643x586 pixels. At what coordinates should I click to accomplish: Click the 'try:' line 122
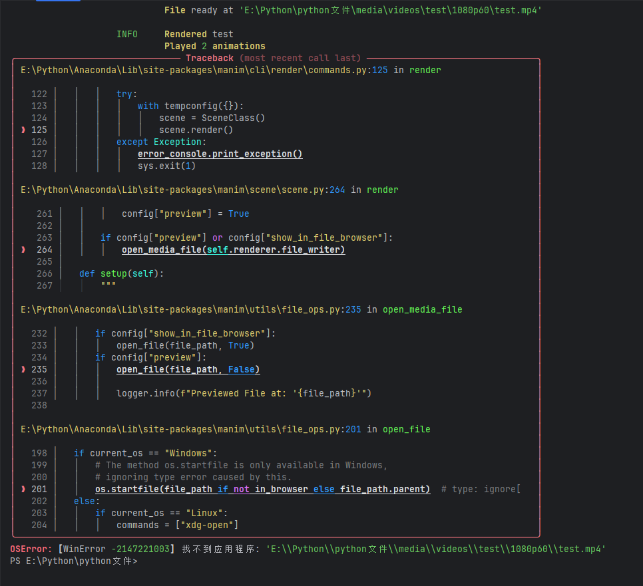pyautogui.click(x=126, y=94)
